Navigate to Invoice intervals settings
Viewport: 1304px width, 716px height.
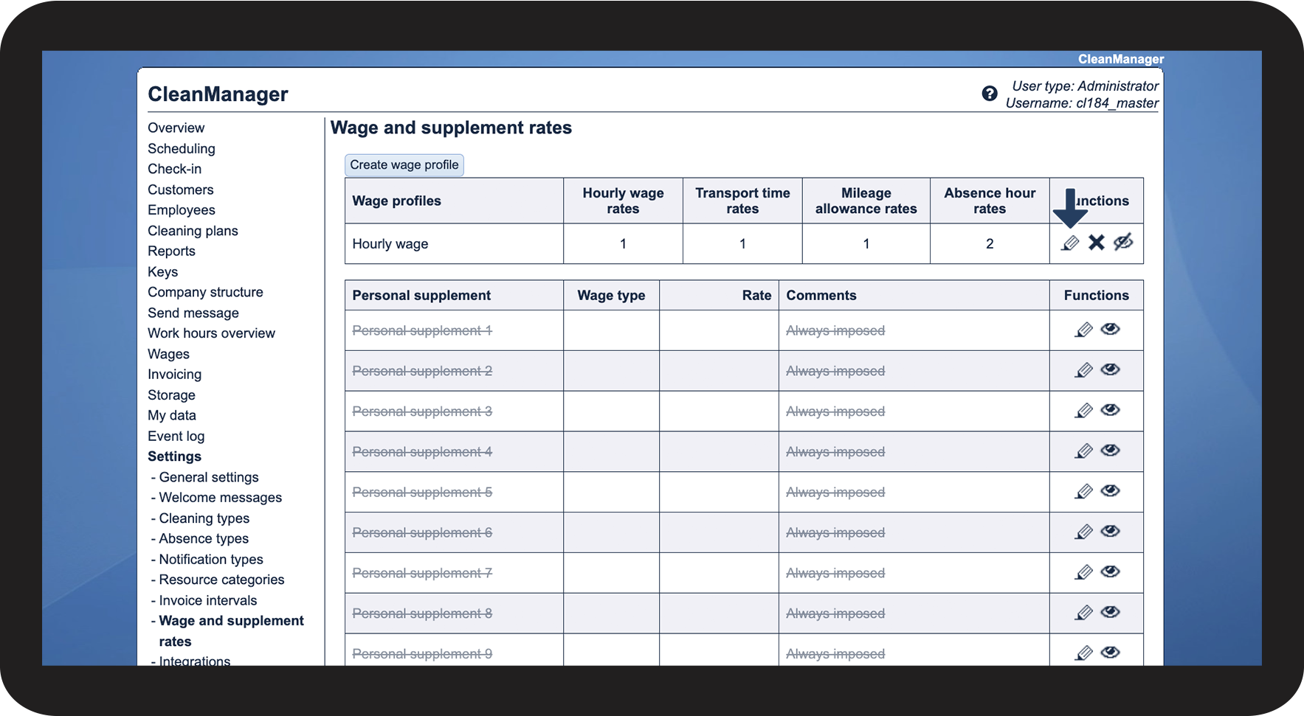[x=208, y=600]
